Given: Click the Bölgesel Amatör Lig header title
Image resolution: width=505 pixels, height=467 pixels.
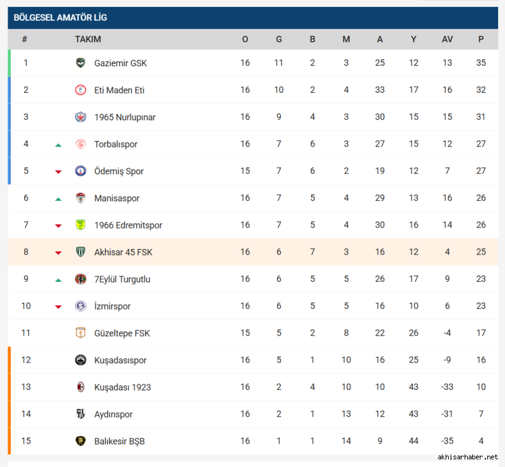Looking at the screenshot, I should (x=56, y=18).
